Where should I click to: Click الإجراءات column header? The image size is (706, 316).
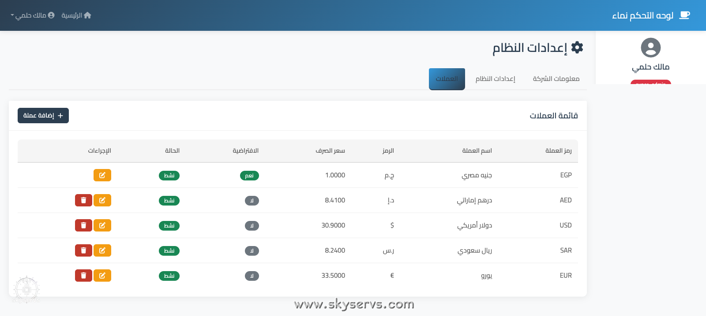[99, 151]
